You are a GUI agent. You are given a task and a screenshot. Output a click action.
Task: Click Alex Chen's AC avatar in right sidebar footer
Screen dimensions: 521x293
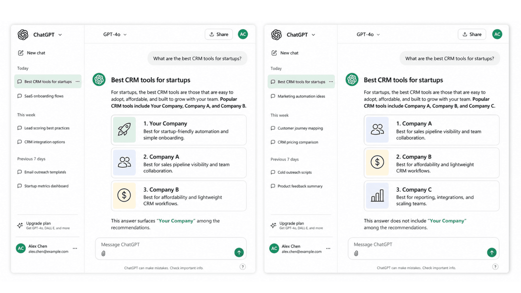(274, 248)
